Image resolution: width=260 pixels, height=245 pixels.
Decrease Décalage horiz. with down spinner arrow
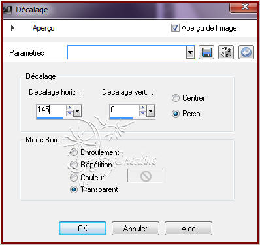coord(69,113)
